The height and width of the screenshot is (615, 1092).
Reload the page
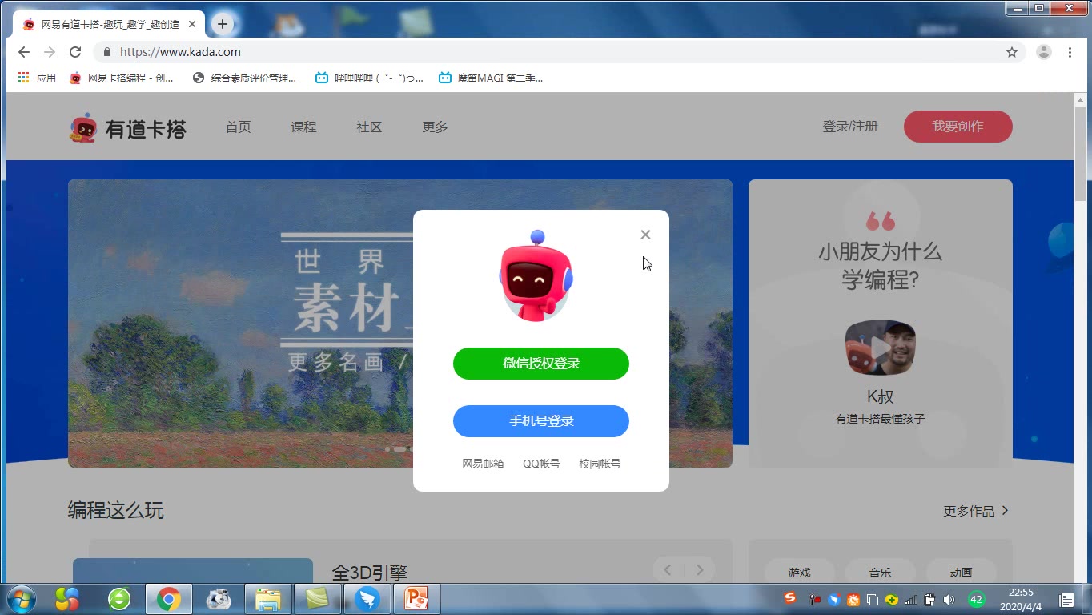pos(75,52)
